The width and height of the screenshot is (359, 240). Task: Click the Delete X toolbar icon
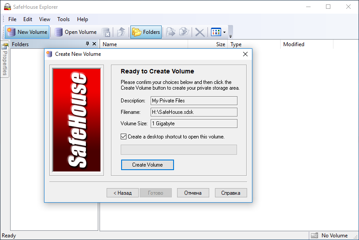tap(200, 32)
